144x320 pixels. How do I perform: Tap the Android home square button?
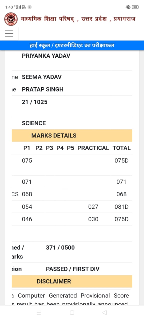(x=72, y=312)
